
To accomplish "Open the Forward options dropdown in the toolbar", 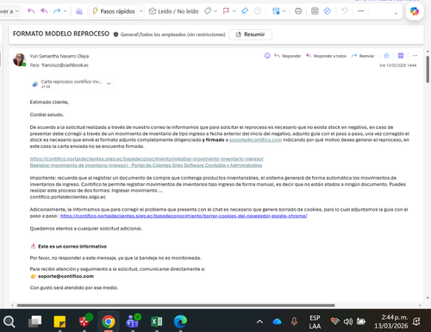I will point(66,11).
